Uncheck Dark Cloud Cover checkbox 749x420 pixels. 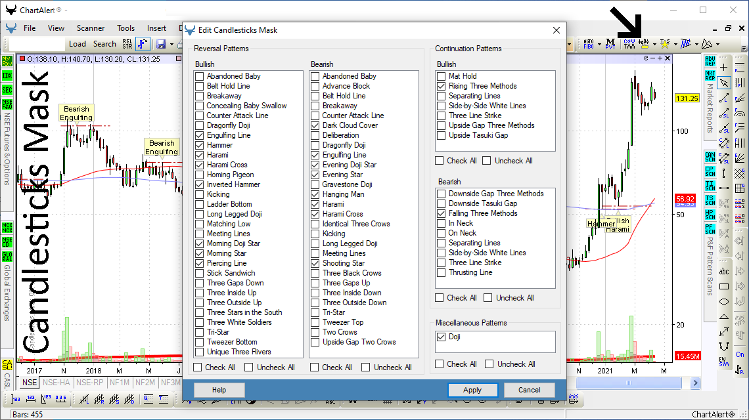click(x=315, y=125)
